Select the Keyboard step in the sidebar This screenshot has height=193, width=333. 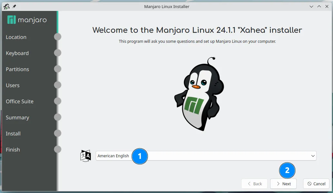[x=17, y=53]
